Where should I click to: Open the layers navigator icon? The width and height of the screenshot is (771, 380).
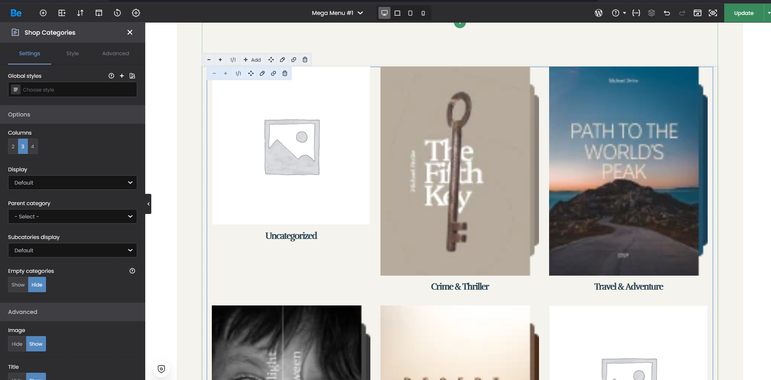(652, 13)
